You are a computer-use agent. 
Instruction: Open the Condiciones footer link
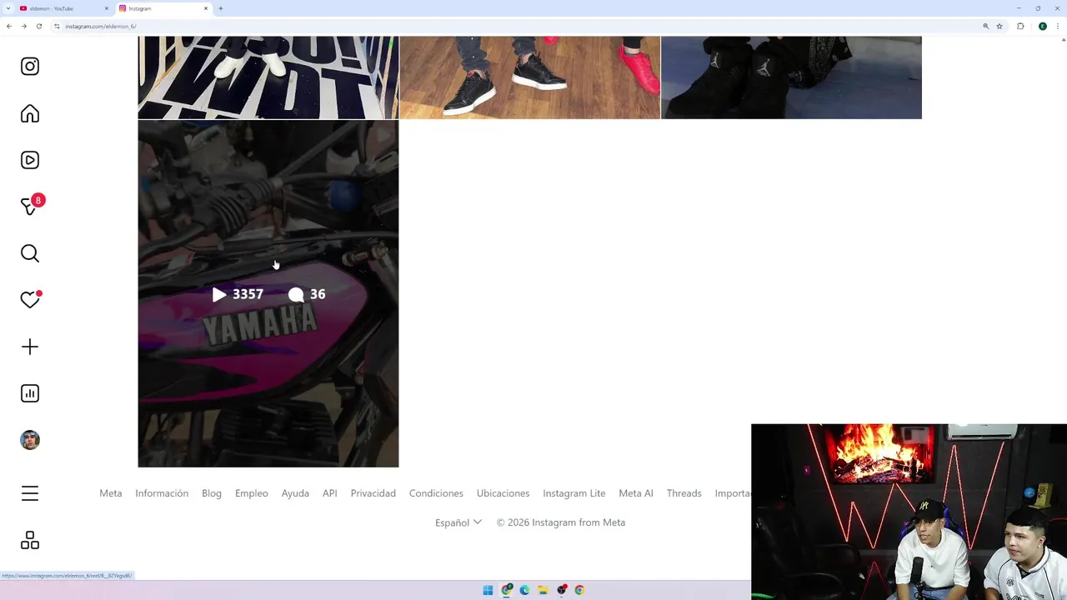click(436, 493)
